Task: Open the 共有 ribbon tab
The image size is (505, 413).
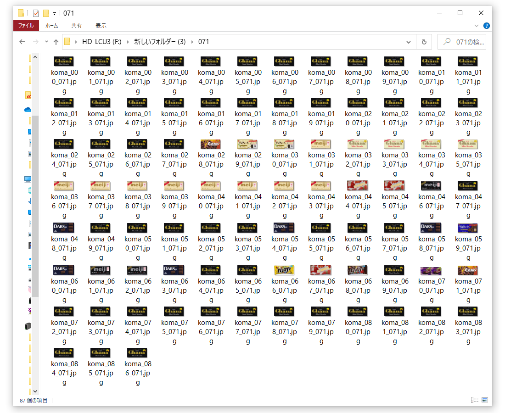Action: click(x=77, y=25)
